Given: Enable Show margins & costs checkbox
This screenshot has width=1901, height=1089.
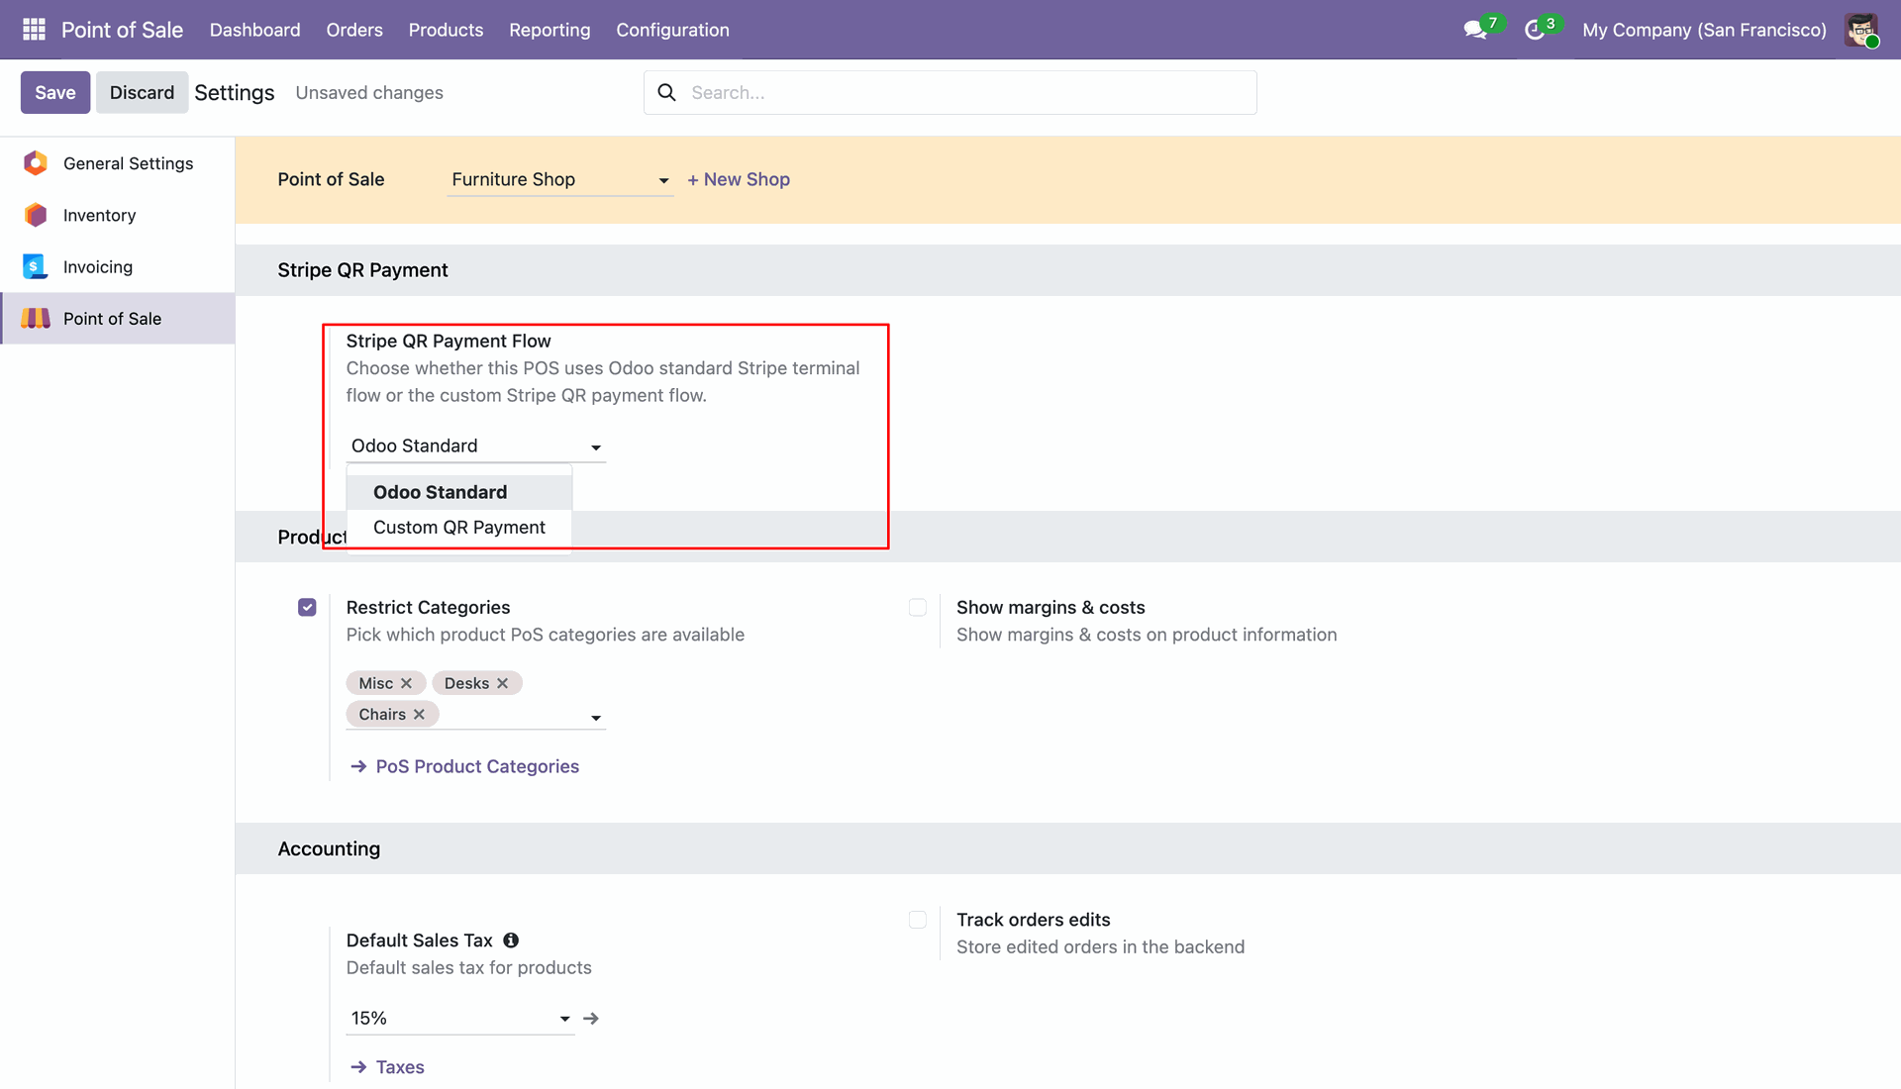Looking at the screenshot, I should pos(918,607).
